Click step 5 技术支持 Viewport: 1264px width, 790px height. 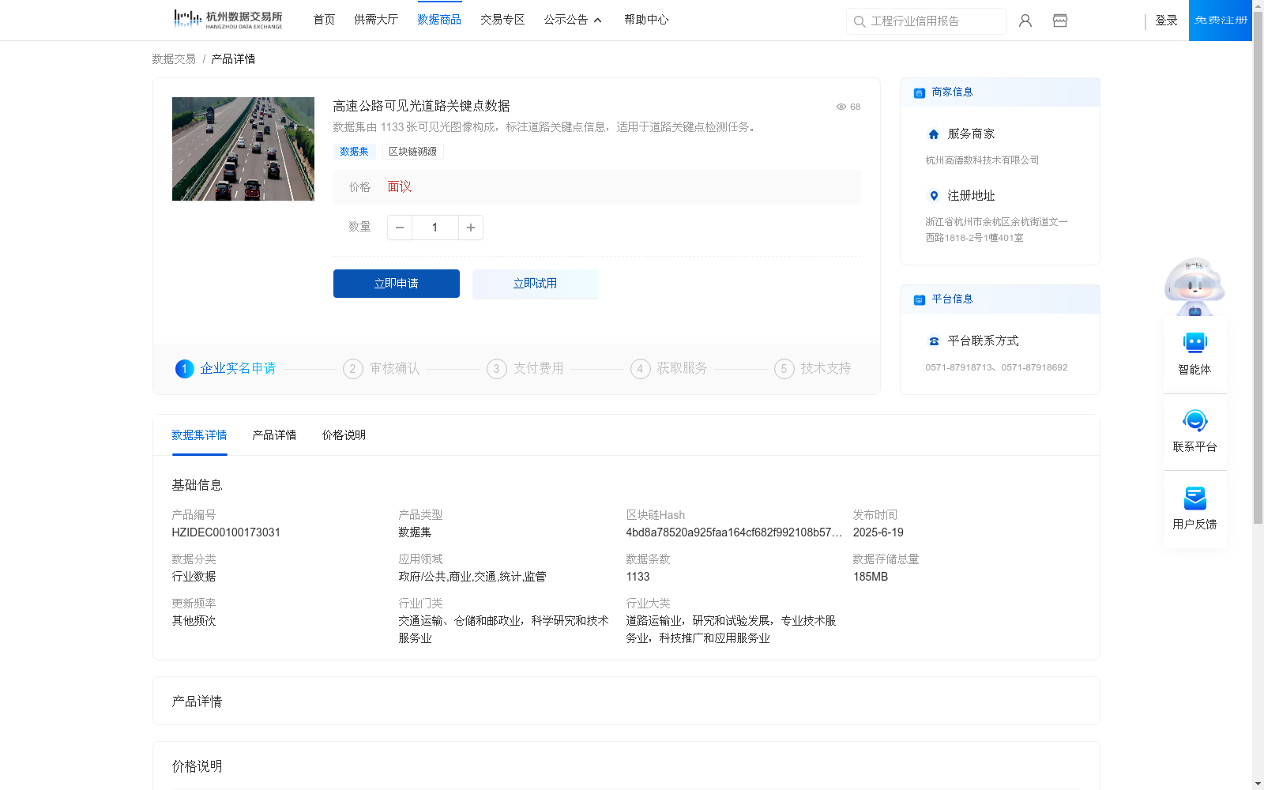pyautogui.click(x=813, y=369)
